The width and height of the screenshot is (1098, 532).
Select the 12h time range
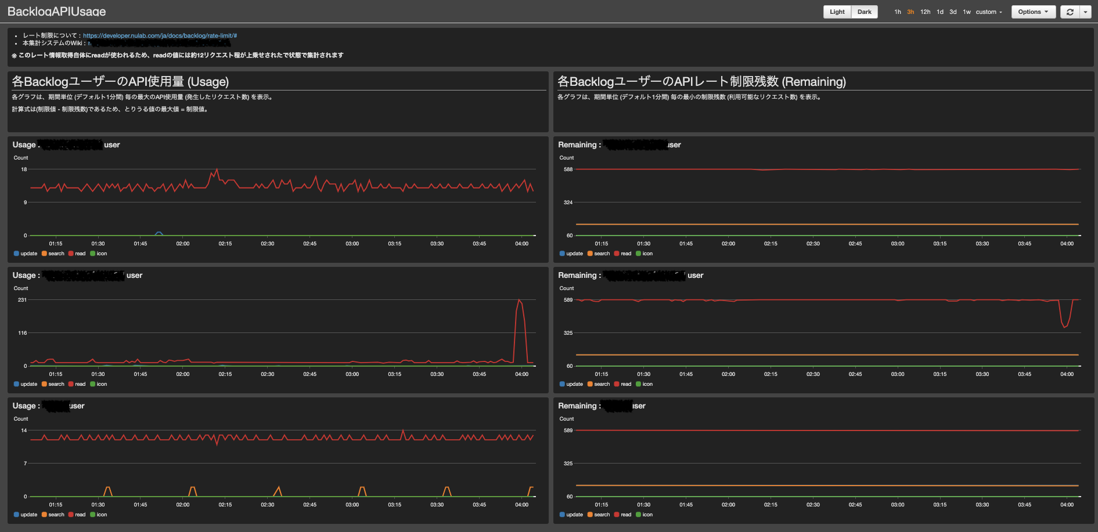coord(926,12)
